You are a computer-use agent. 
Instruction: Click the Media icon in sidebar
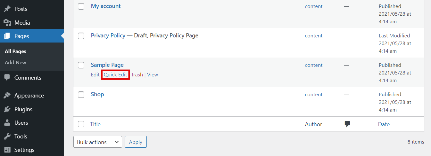7,23
